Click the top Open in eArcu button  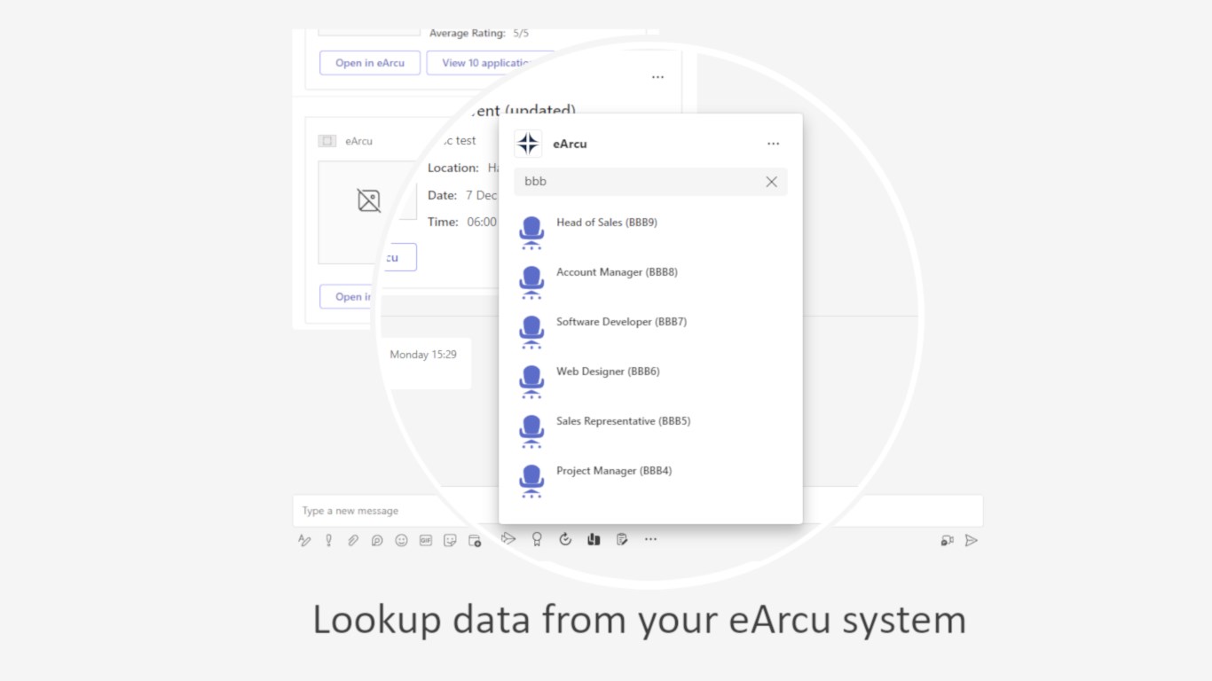point(370,63)
